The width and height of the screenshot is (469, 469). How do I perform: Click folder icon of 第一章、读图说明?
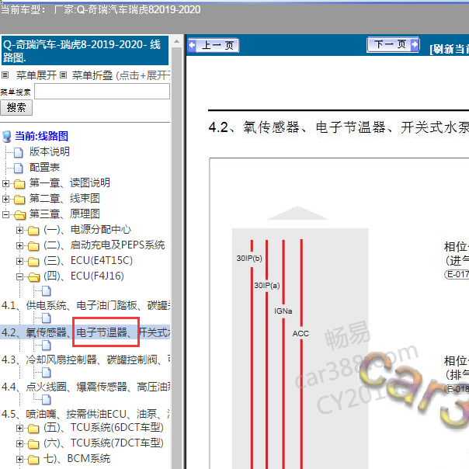[19, 184]
